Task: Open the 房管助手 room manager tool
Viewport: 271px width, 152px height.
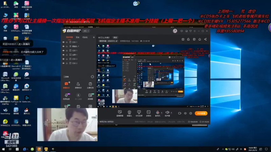Action: click(78, 85)
